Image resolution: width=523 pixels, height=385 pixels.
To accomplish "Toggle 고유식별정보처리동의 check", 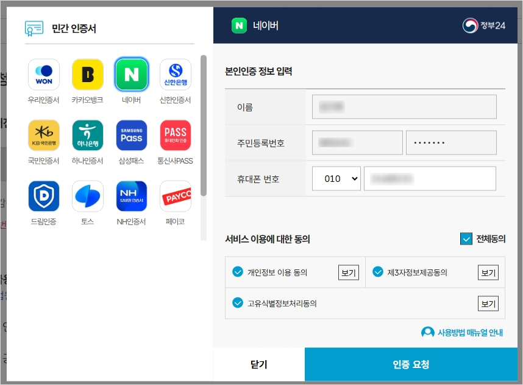I will [x=238, y=303].
